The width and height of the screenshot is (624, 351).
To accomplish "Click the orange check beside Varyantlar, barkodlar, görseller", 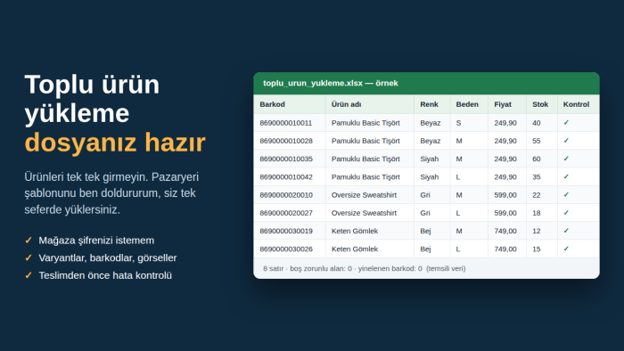I will (x=29, y=257).
